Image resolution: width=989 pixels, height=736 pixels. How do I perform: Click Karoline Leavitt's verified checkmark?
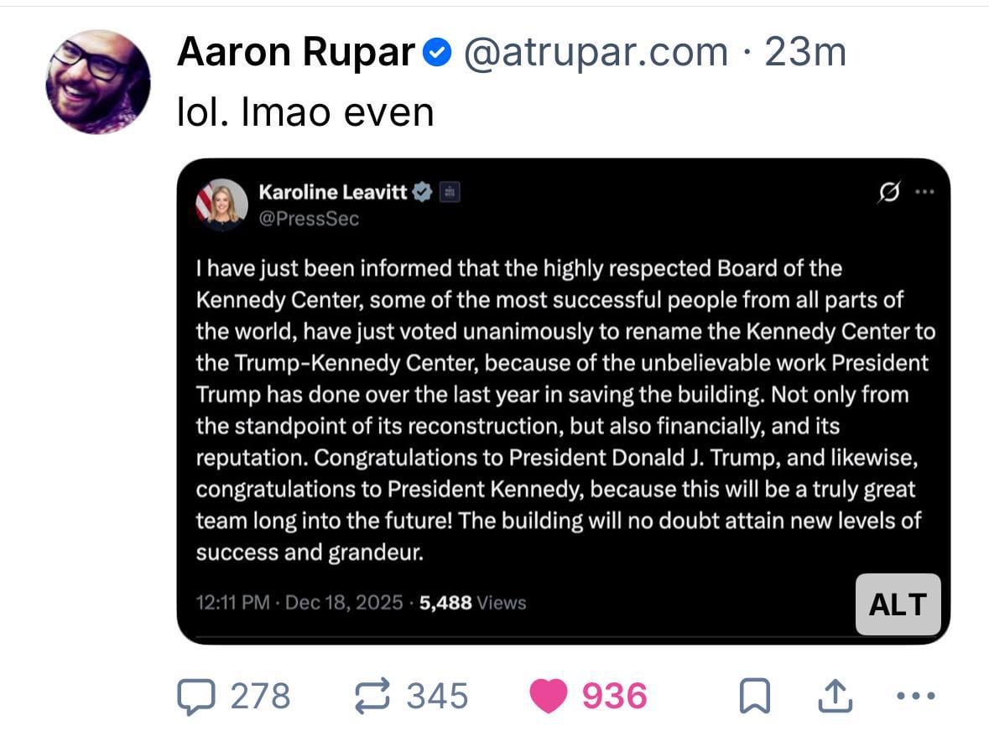(423, 192)
